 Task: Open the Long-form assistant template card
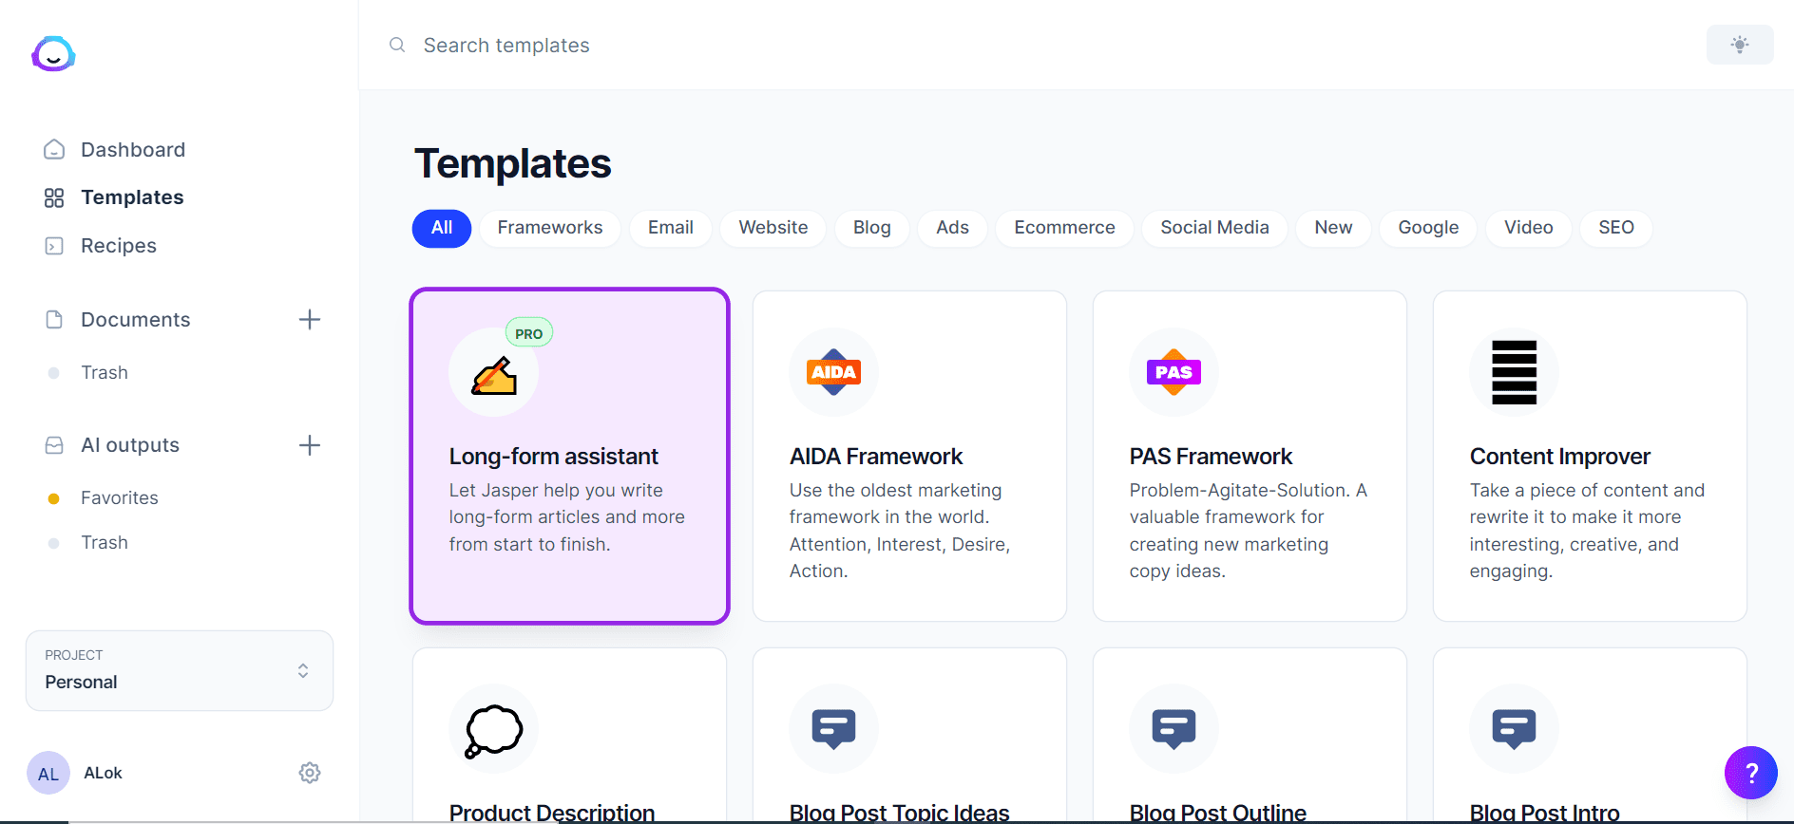569,456
